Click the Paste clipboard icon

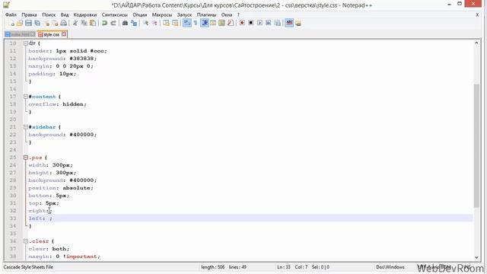pos(93,23)
